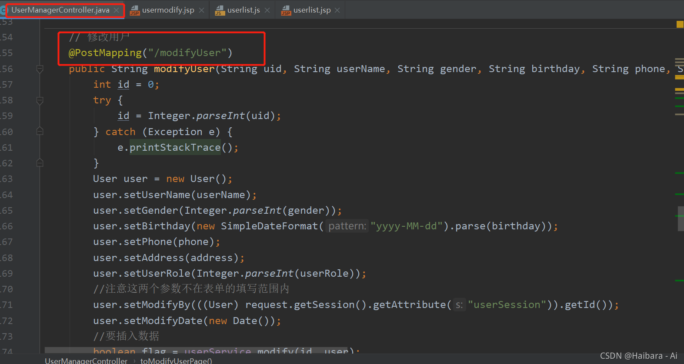Click UserManagerController in the breadcrumb bar
Image resolution: width=684 pixels, height=364 pixels.
point(86,361)
